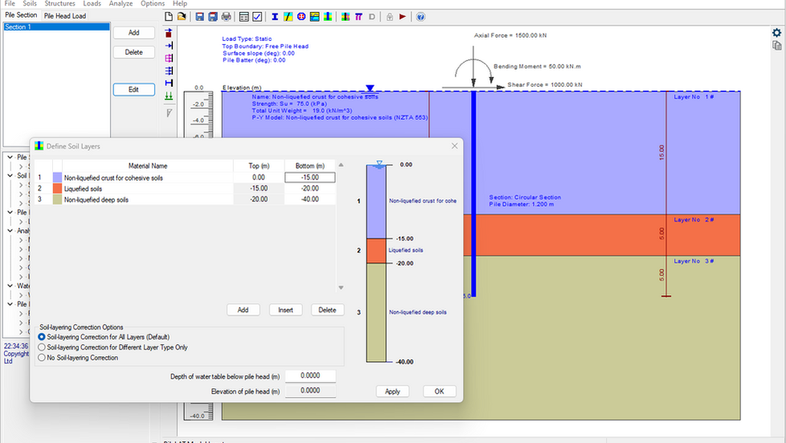Image resolution: width=786 pixels, height=443 pixels.
Task: Click the Open file folder icon
Action: 182,17
